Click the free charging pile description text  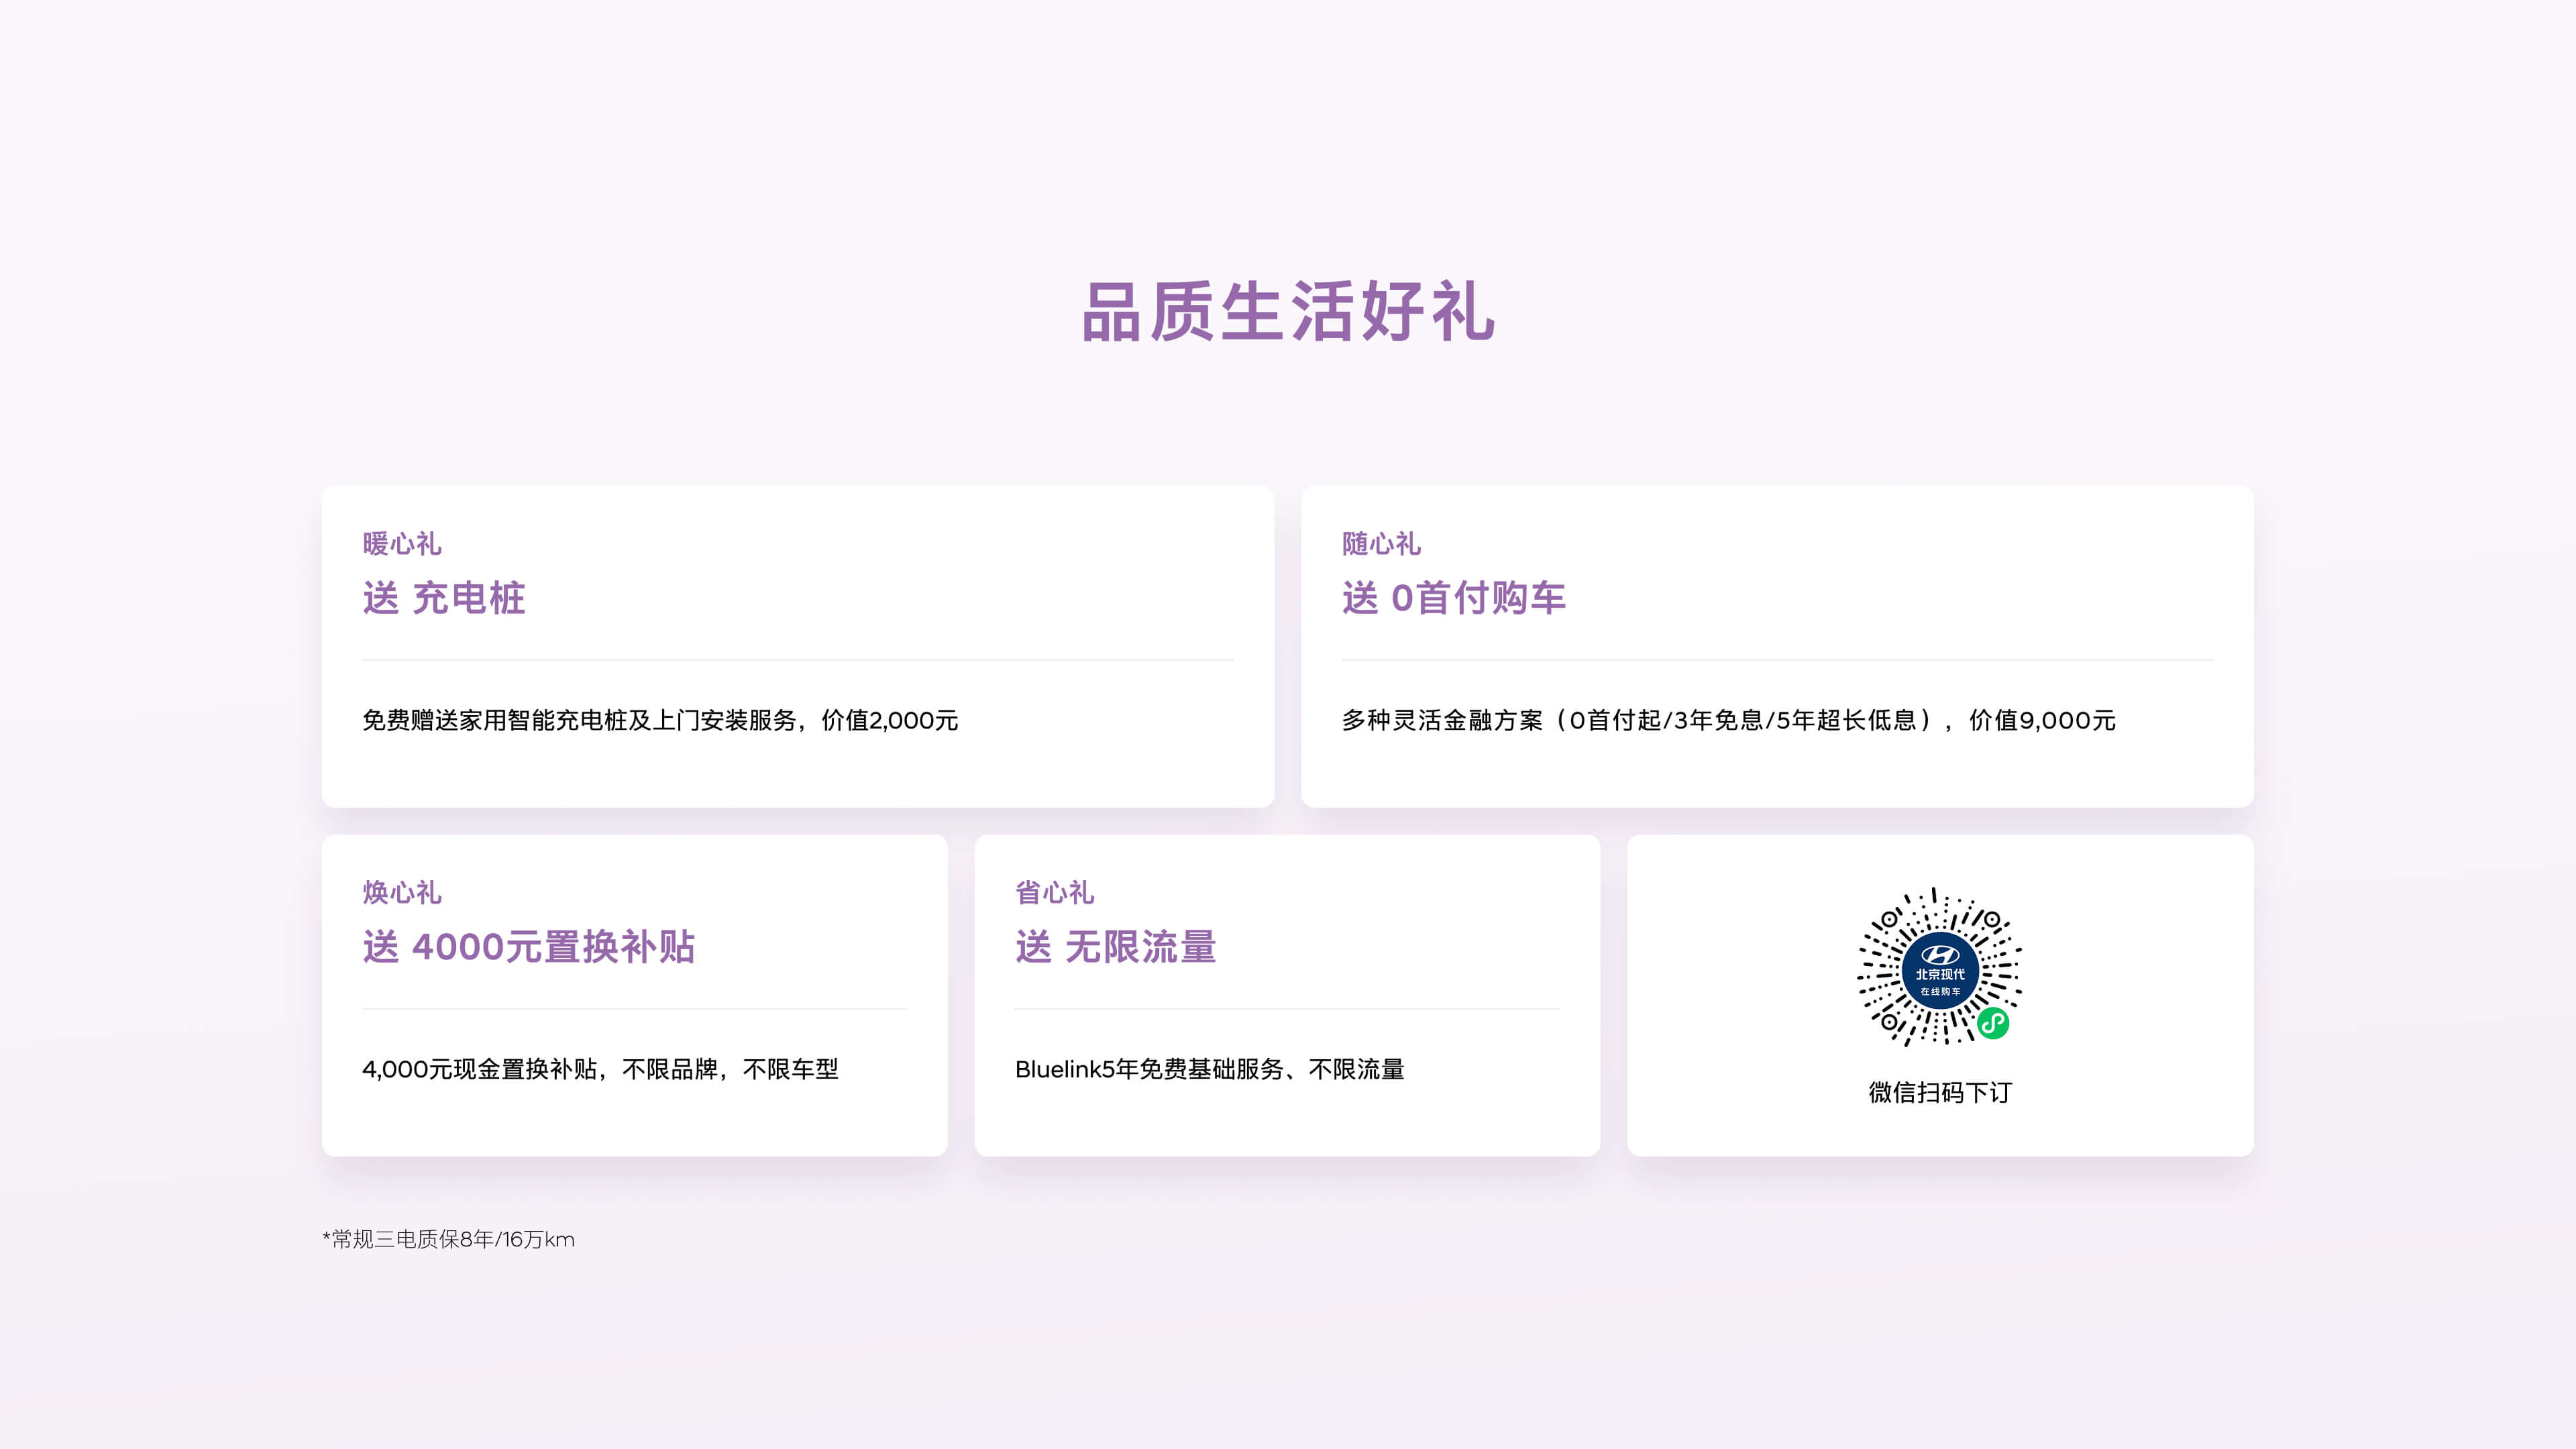tap(660, 720)
